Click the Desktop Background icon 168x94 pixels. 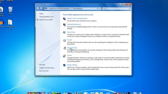point(64,25)
